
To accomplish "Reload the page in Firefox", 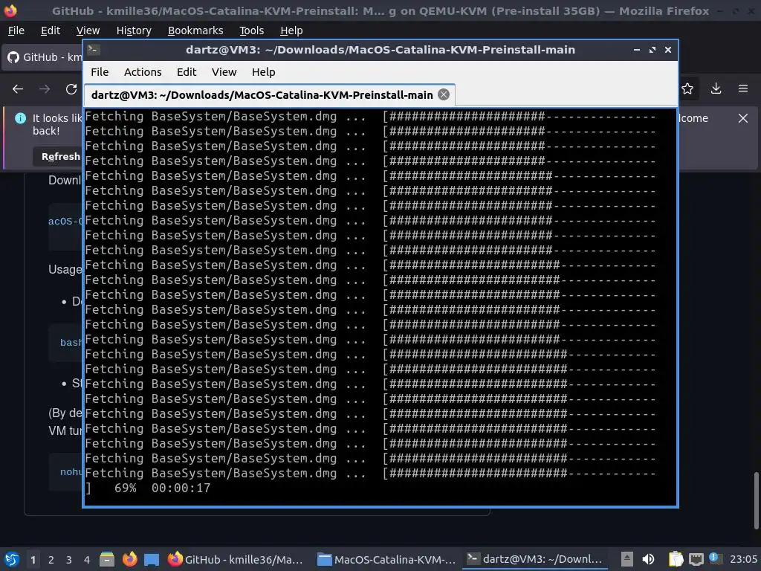I will click(71, 89).
